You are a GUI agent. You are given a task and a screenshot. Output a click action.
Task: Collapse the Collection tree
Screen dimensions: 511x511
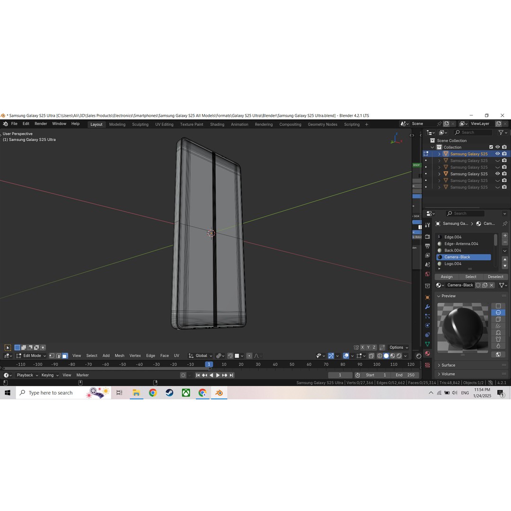click(433, 147)
